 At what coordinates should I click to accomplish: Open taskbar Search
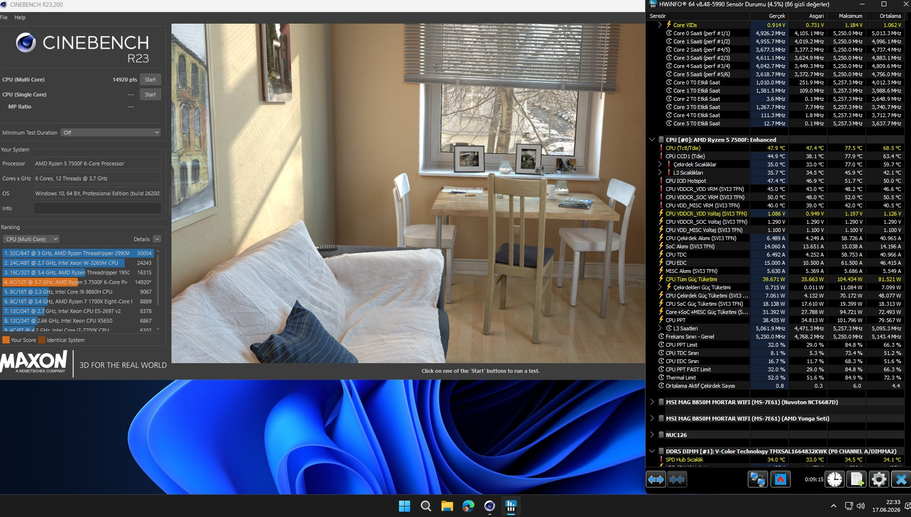(426, 506)
